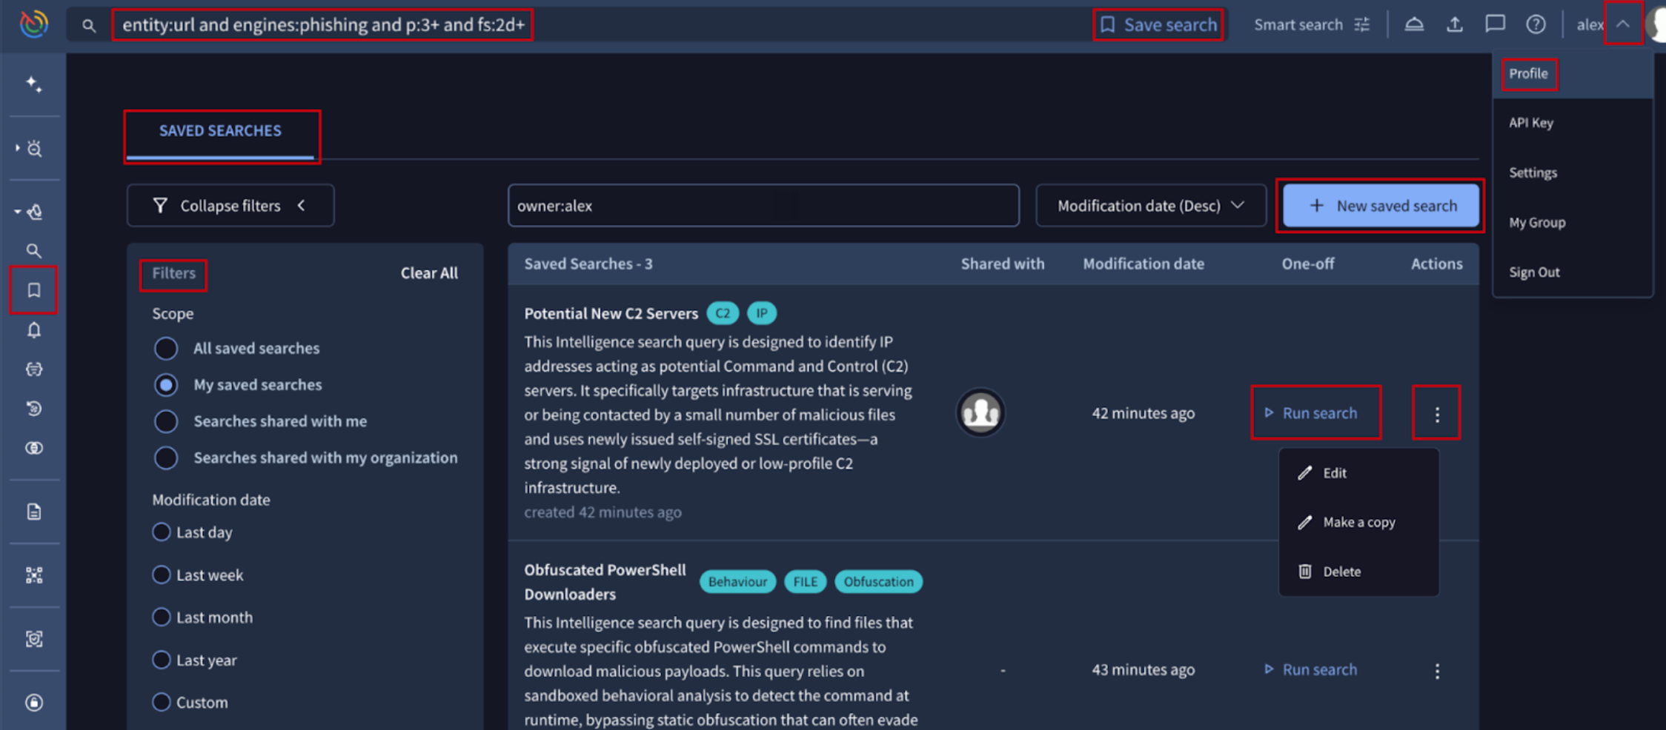
Task: Click the Smart search label
Action: (1298, 25)
